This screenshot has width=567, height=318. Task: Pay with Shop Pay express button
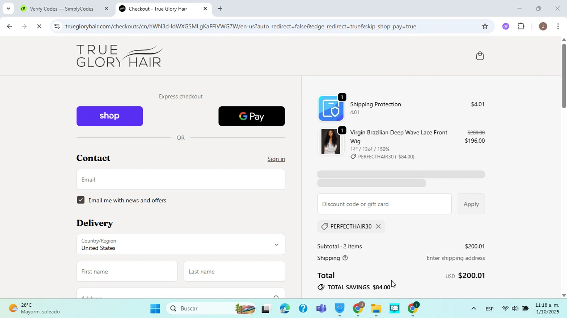[110, 116]
